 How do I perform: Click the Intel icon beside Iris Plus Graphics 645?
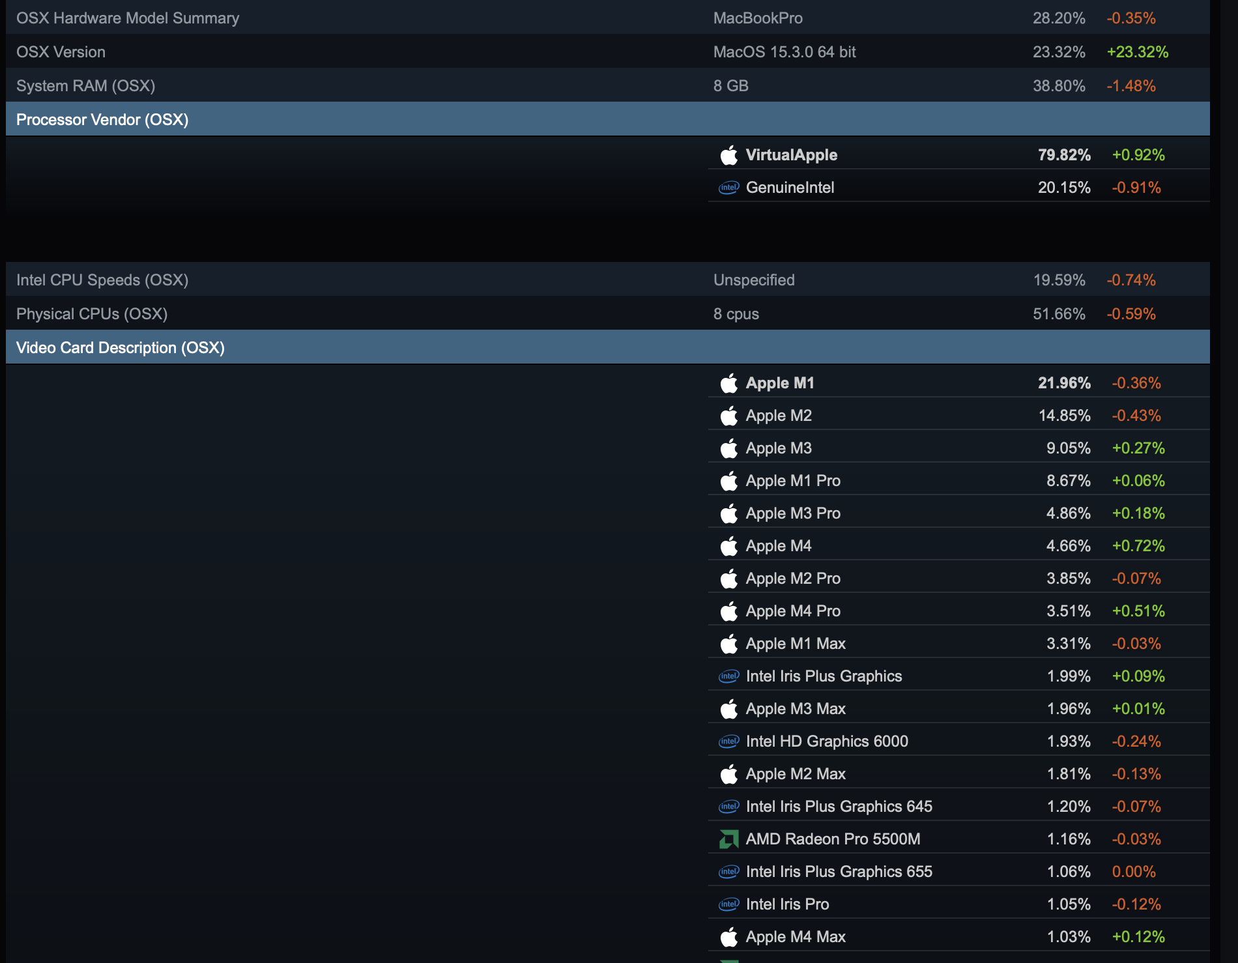point(729,807)
